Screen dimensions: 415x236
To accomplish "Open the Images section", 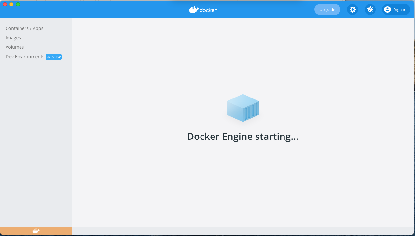I will (13, 38).
